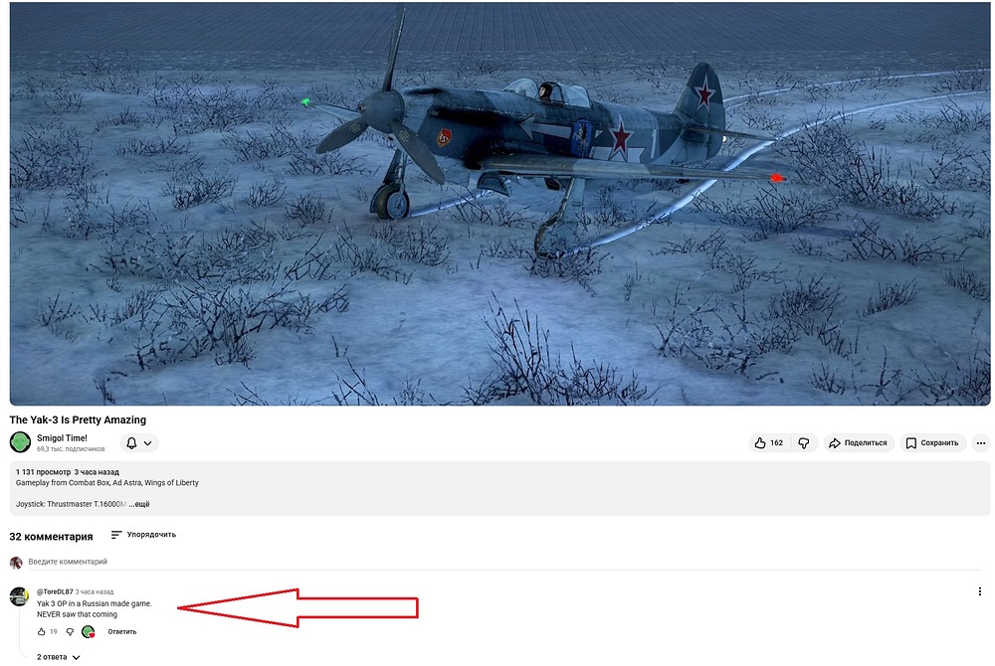Open the Упорядочить comment sort menu

click(143, 535)
